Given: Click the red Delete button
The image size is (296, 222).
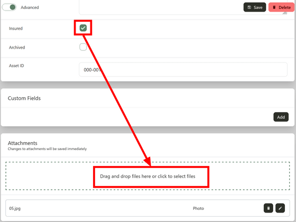Looking at the screenshot, I should coord(281,7).
